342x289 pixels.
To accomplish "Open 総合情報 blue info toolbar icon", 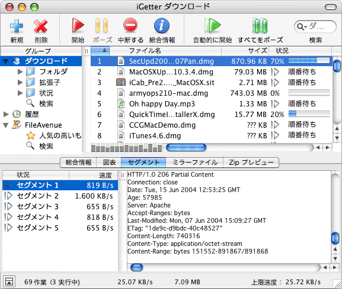I will click(162, 25).
